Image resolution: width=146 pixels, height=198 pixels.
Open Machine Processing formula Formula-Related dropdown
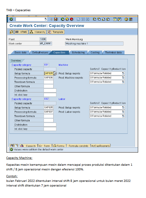(x=123, y=78)
